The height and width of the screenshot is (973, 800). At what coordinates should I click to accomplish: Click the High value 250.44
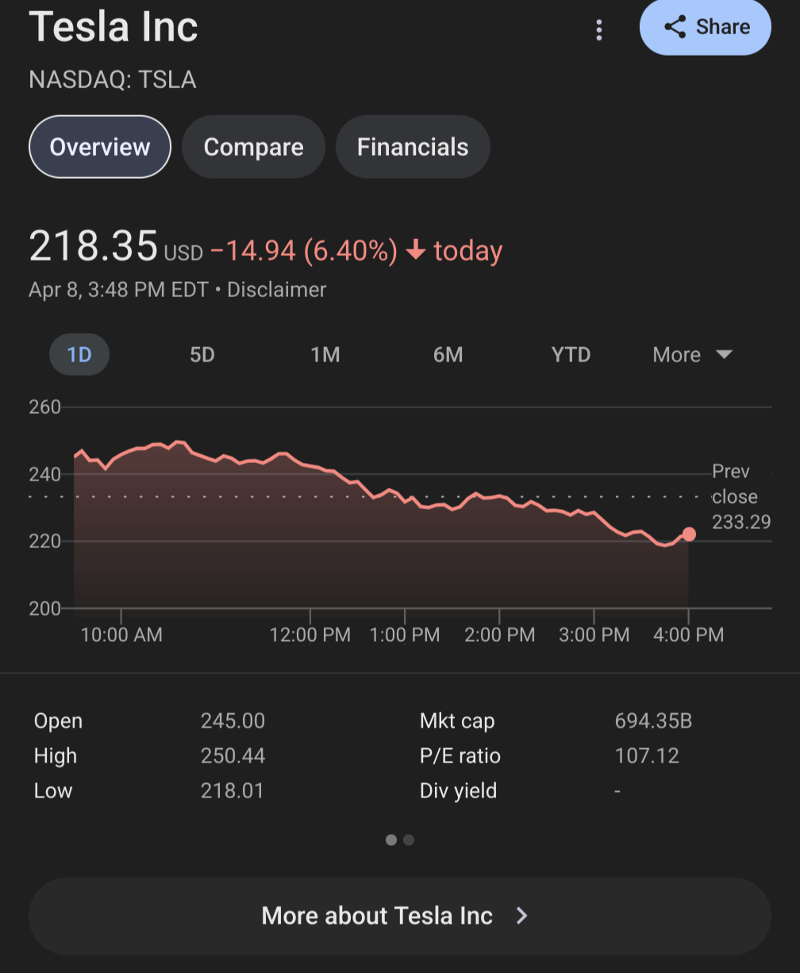[x=233, y=756]
